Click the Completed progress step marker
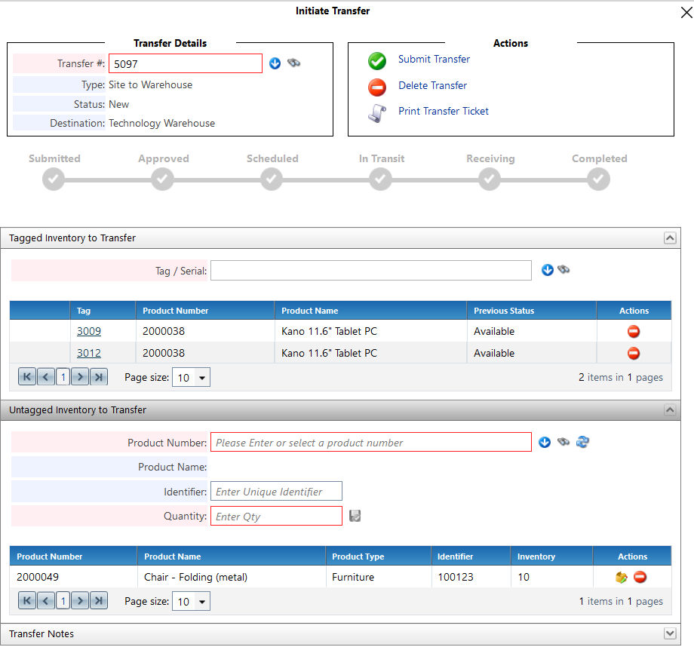 (x=598, y=179)
